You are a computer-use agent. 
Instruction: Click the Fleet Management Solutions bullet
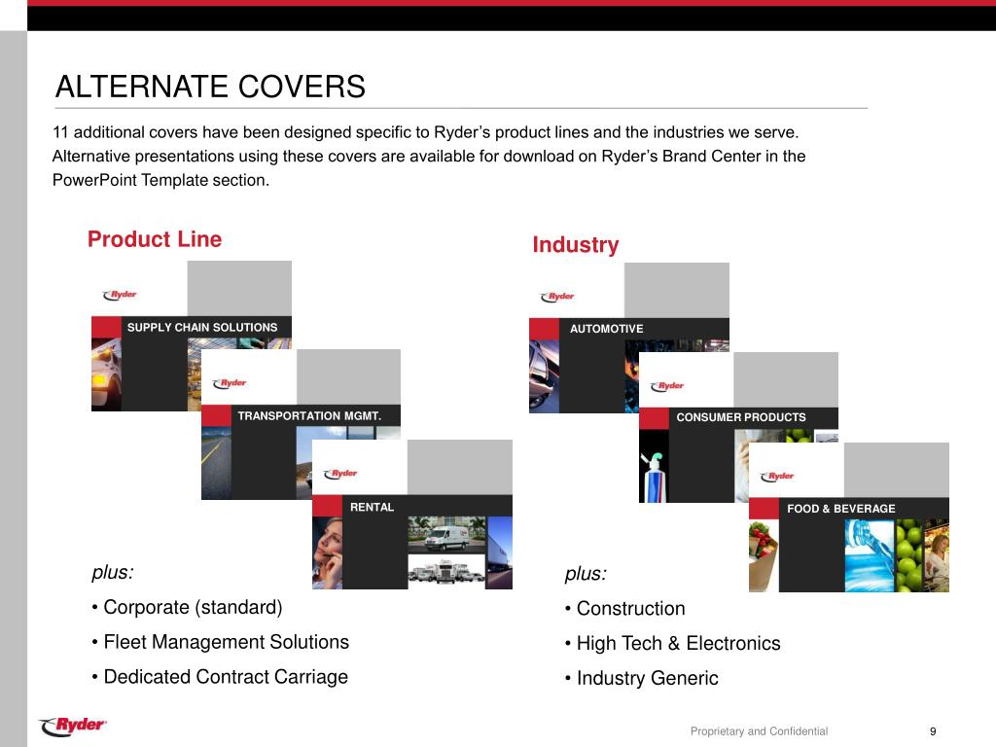tap(221, 642)
